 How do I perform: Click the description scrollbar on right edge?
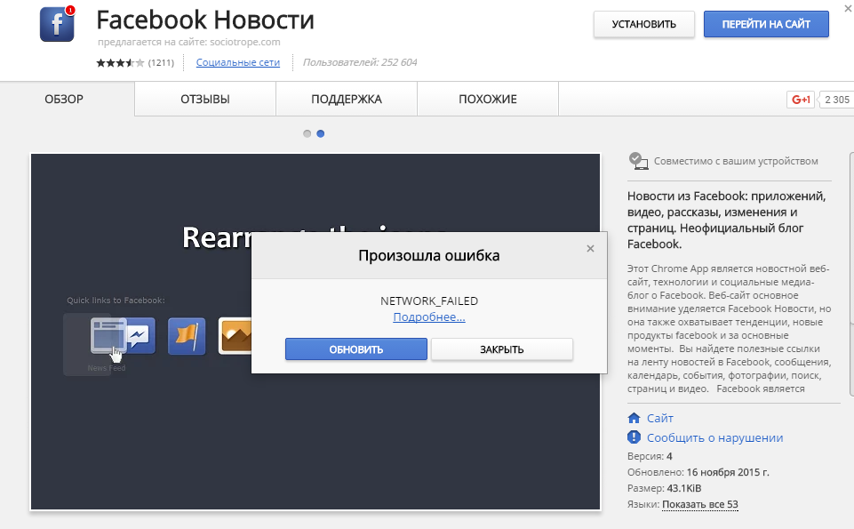tap(851, 272)
